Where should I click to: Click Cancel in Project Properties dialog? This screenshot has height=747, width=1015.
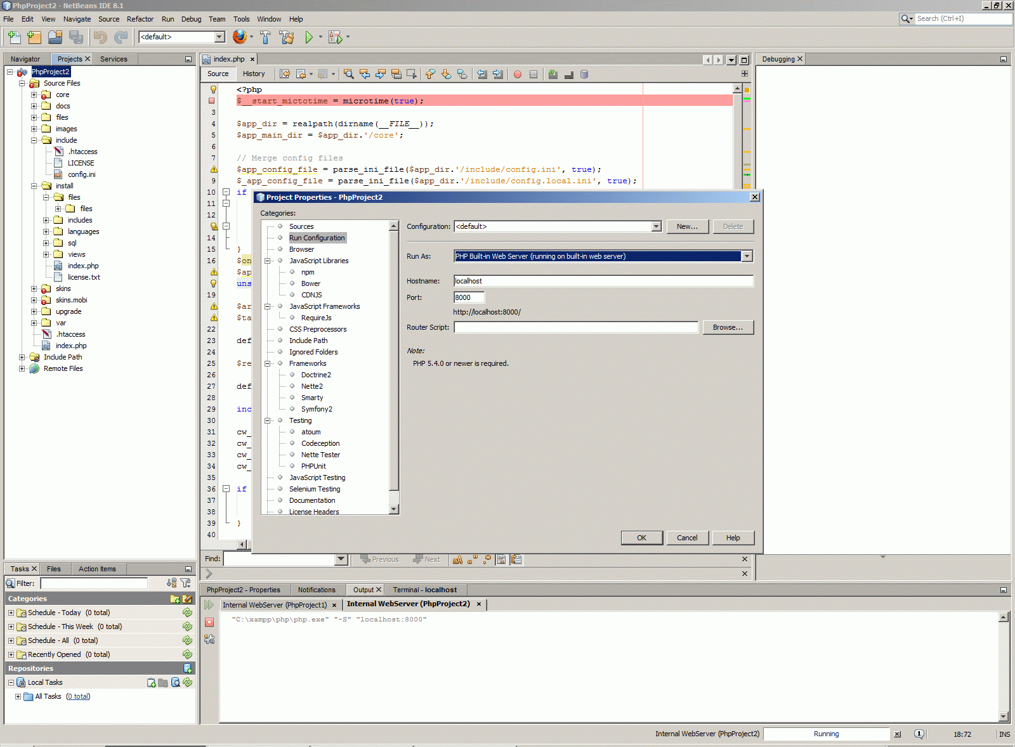pos(687,538)
